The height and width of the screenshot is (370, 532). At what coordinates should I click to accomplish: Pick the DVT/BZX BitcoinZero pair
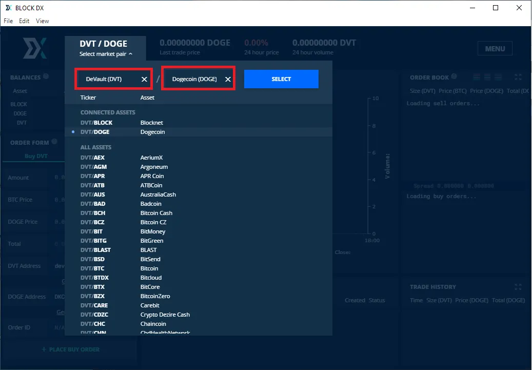[x=199, y=296]
